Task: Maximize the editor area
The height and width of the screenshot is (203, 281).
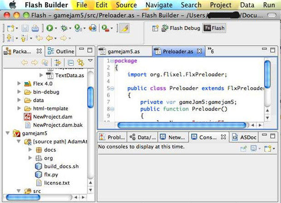Action: [272, 50]
